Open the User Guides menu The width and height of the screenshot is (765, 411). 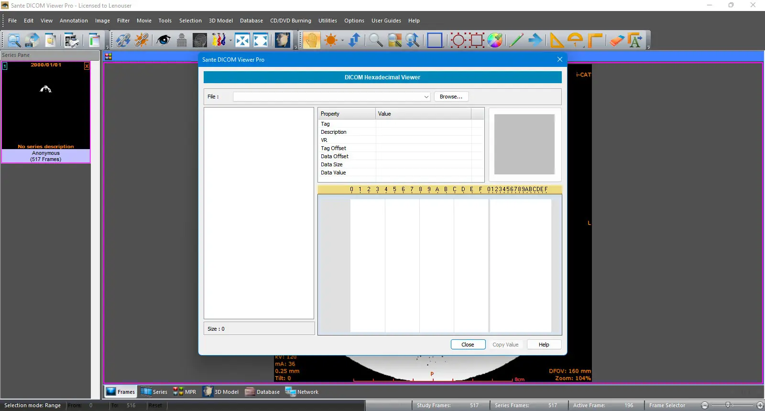386,21
